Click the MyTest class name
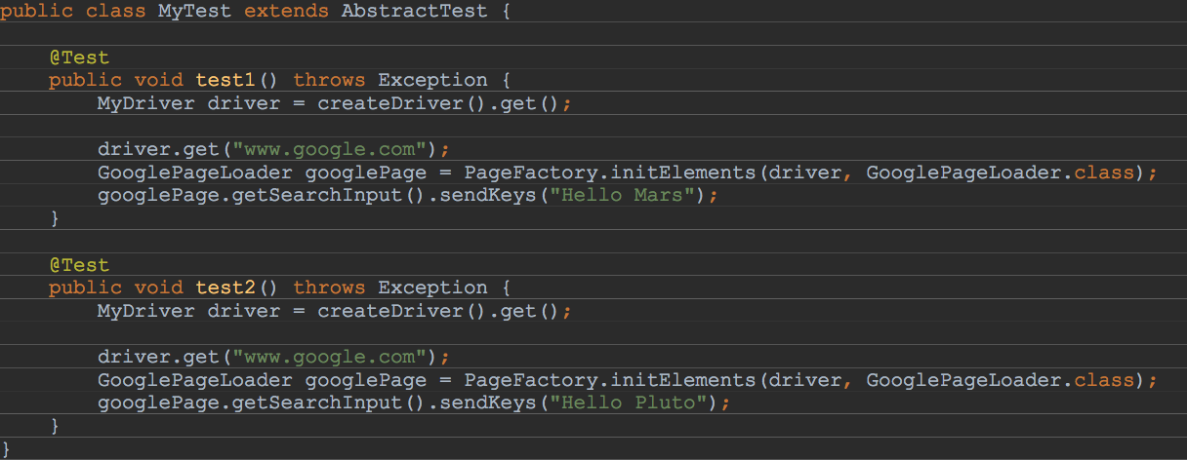This screenshot has width=1187, height=460. point(195,12)
